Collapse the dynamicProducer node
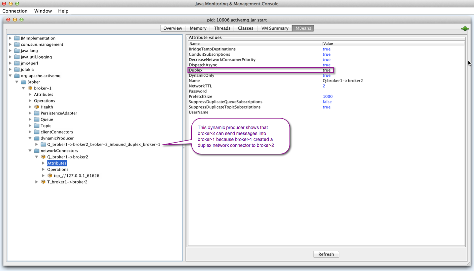 (x=30, y=138)
